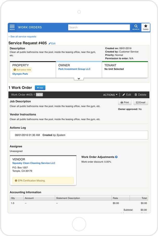The image size is (158, 236).
Task: Click the Statement Description column header
Action: tap(83, 198)
